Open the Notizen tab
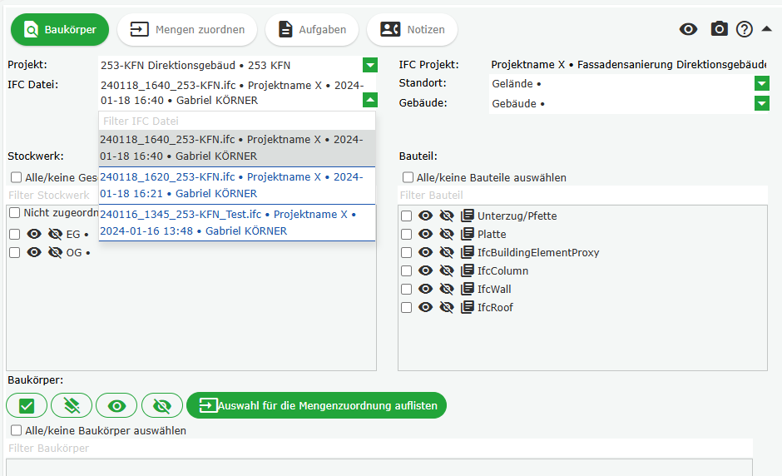This screenshot has height=476, width=782. pos(412,30)
